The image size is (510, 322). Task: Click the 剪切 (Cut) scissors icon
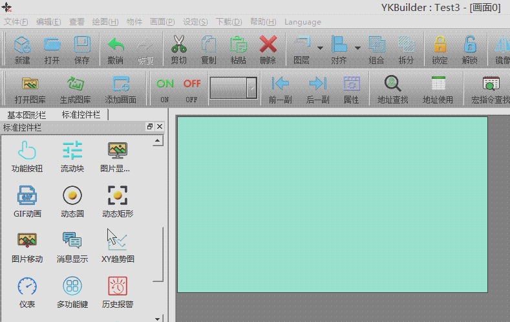point(178,45)
